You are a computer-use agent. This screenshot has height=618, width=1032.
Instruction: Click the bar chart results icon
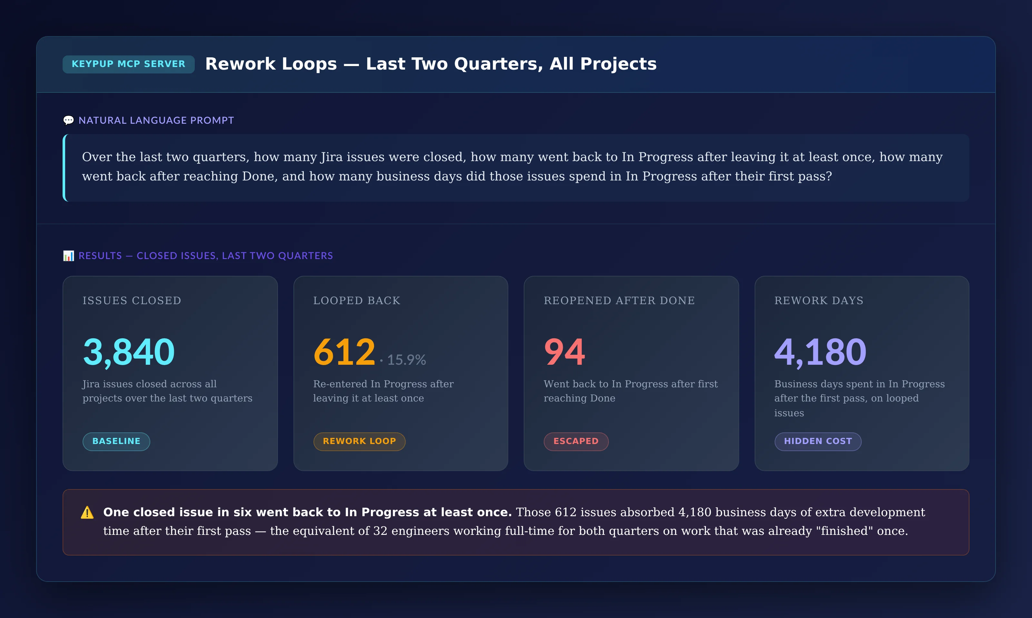pyautogui.click(x=68, y=256)
